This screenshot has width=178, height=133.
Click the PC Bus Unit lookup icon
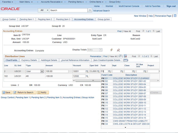point(145,71)
